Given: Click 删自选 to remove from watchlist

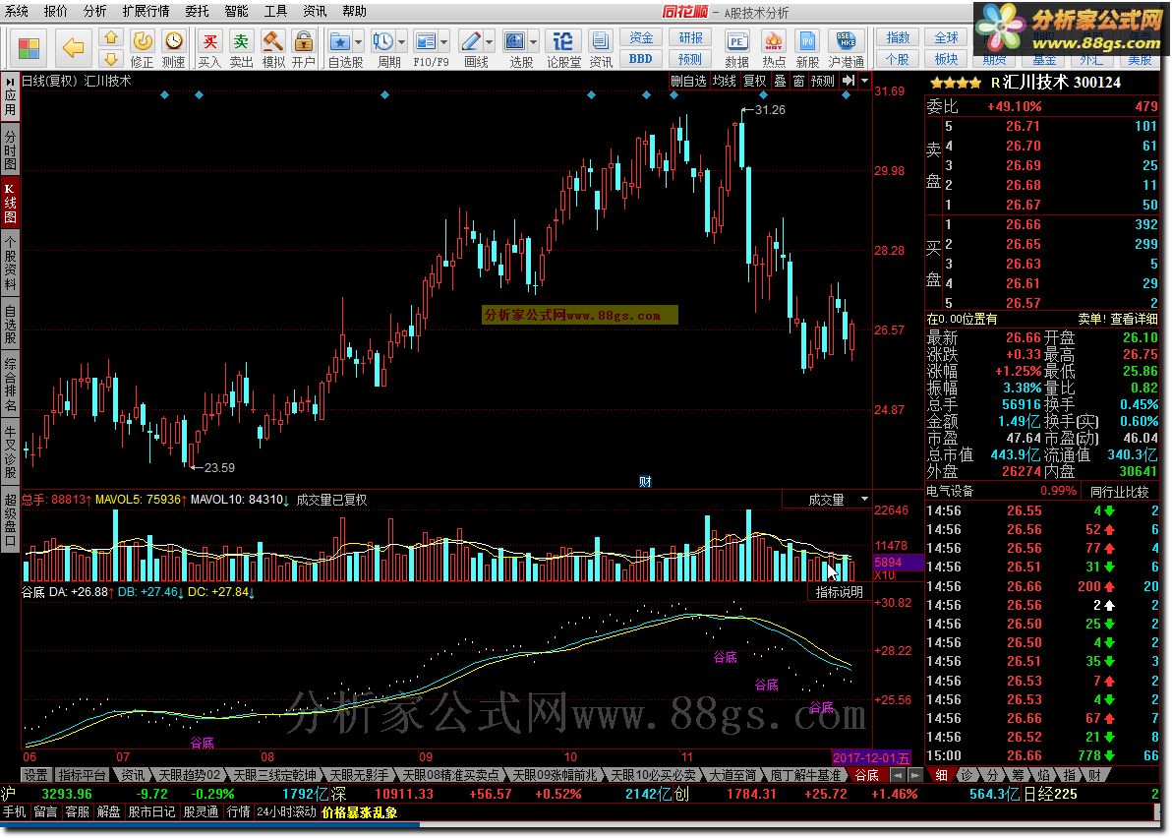Looking at the screenshot, I should (687, 81).
